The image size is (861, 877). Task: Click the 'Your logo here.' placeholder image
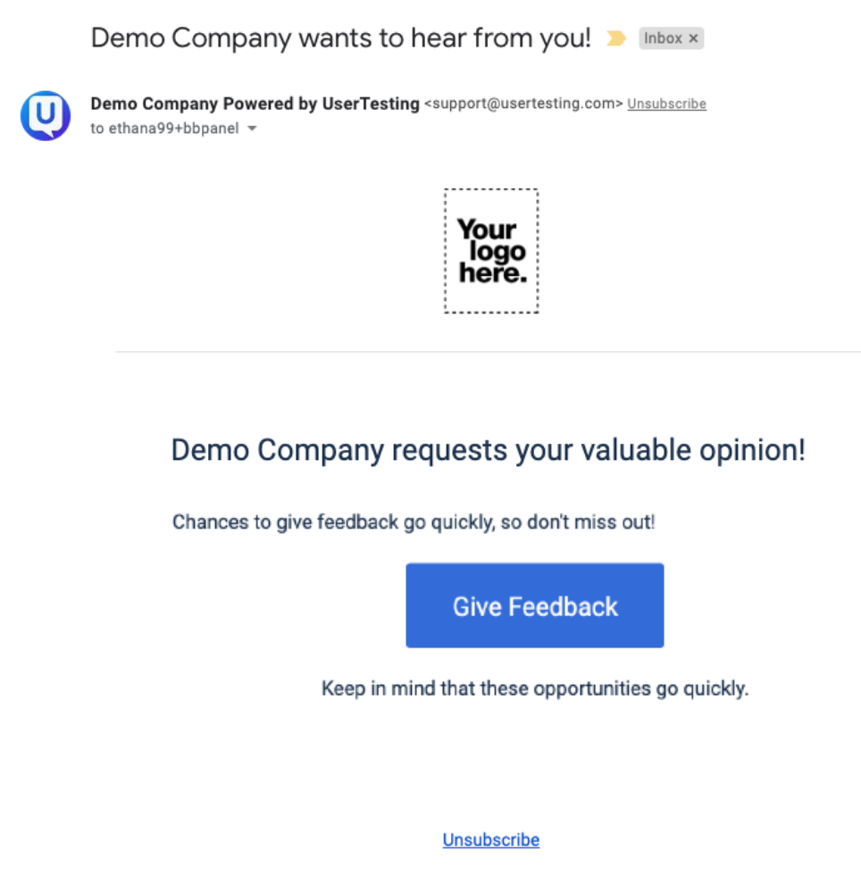tap(491, 251)
